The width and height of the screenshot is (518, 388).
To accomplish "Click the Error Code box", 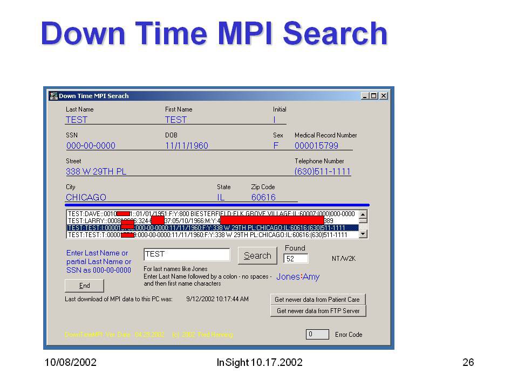I will click(317, 334).
